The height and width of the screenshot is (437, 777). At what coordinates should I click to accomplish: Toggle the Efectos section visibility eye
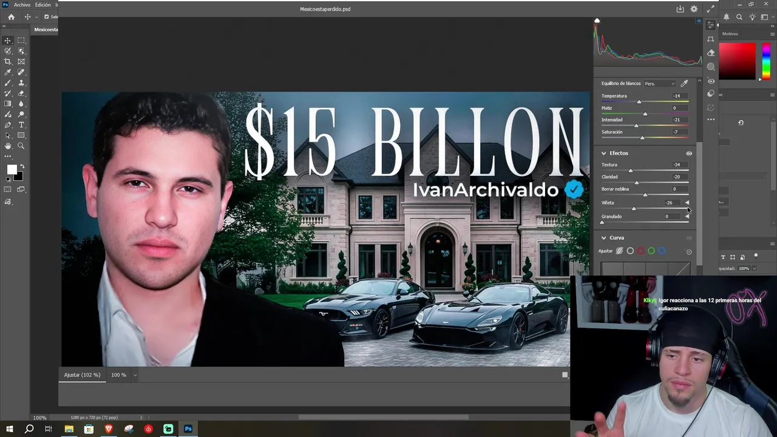[689, 154]
